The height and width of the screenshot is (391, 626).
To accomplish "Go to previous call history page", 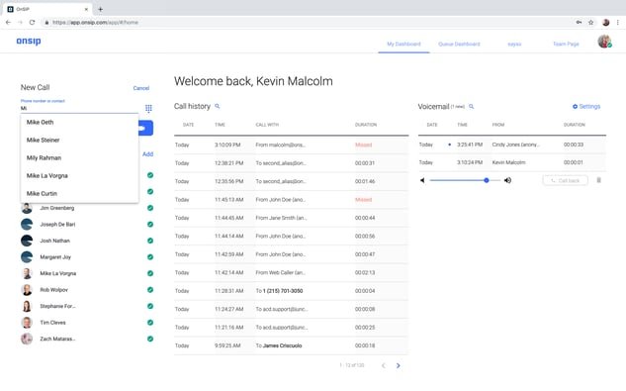I will (x=384, y=365).
